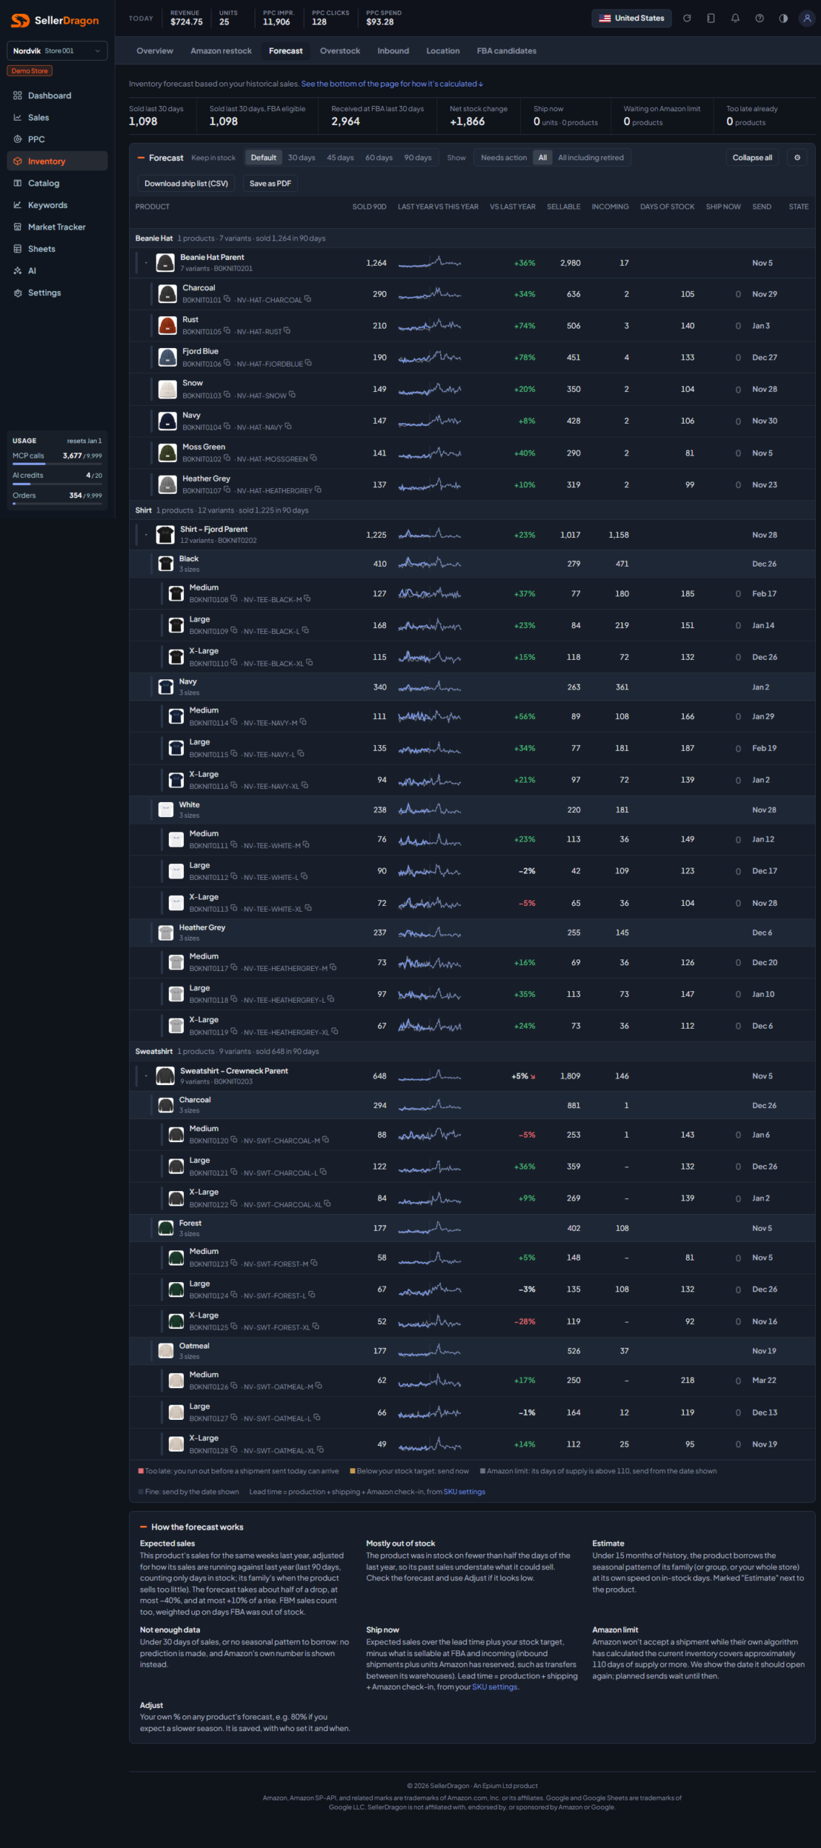
Task: Copy SKU NV-HAT-FJORDBLUE with its copy icon
Action: (x=308, y=363)
